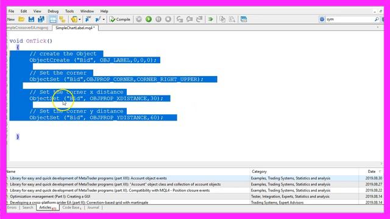Click the Step Into debug icon
This screenshot has height=219, width=390.
coord(180,19)
